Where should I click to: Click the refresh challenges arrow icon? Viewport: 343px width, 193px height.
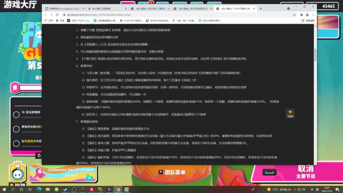pos(39,155)
